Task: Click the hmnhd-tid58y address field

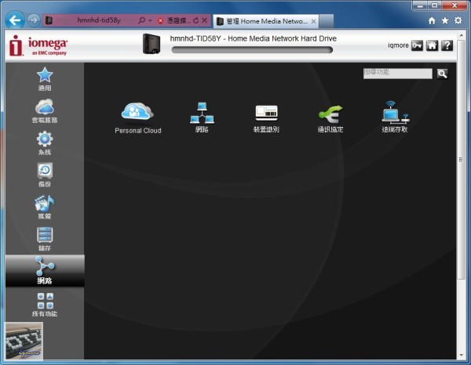Action: [99, 20]
